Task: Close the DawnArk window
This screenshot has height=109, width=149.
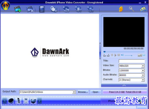Action: (145, 2)
